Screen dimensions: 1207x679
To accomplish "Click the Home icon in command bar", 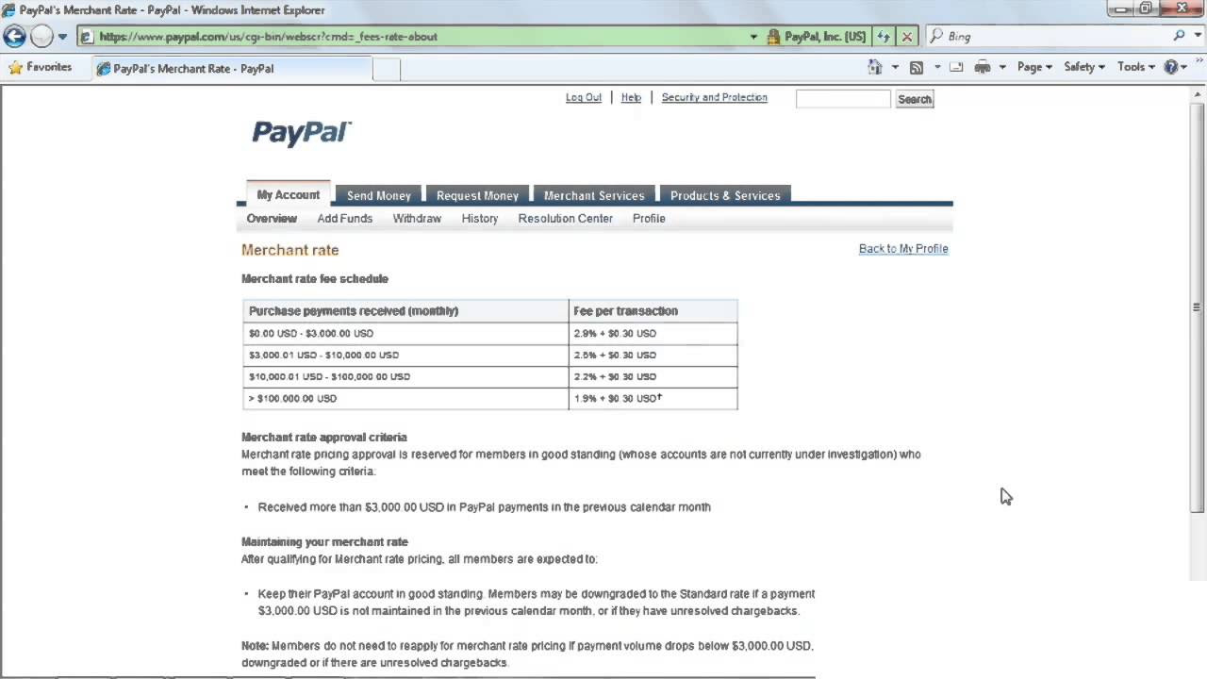I will coord(875,67).
